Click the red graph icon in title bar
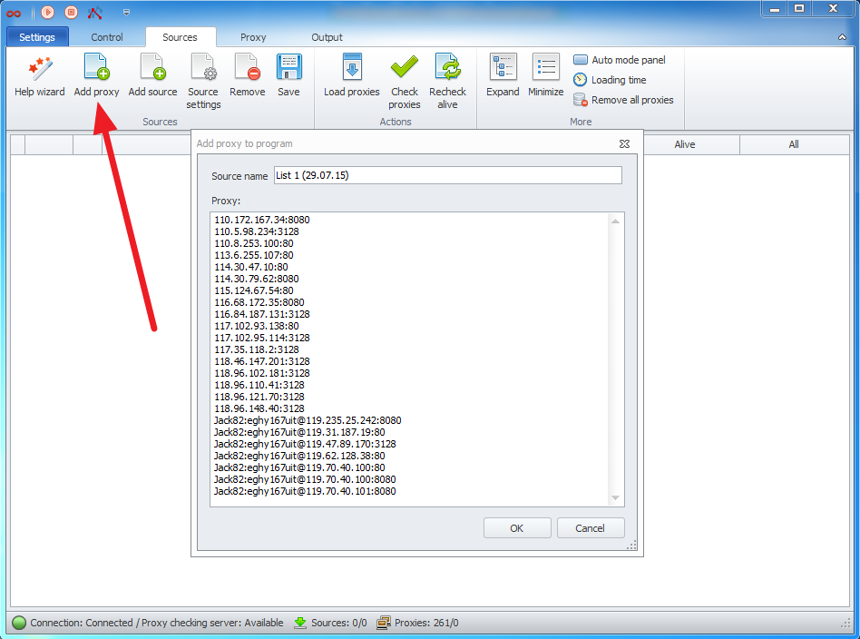The width and height of the screenshot is (860, 639). coord(95,12)
